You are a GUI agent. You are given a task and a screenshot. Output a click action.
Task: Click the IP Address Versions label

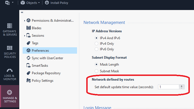point(107,31)
